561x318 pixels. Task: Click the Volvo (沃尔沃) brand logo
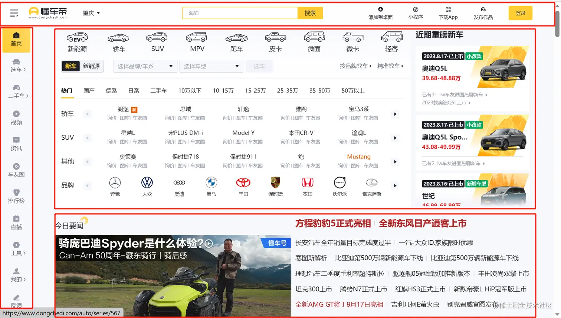pos(339,183)
